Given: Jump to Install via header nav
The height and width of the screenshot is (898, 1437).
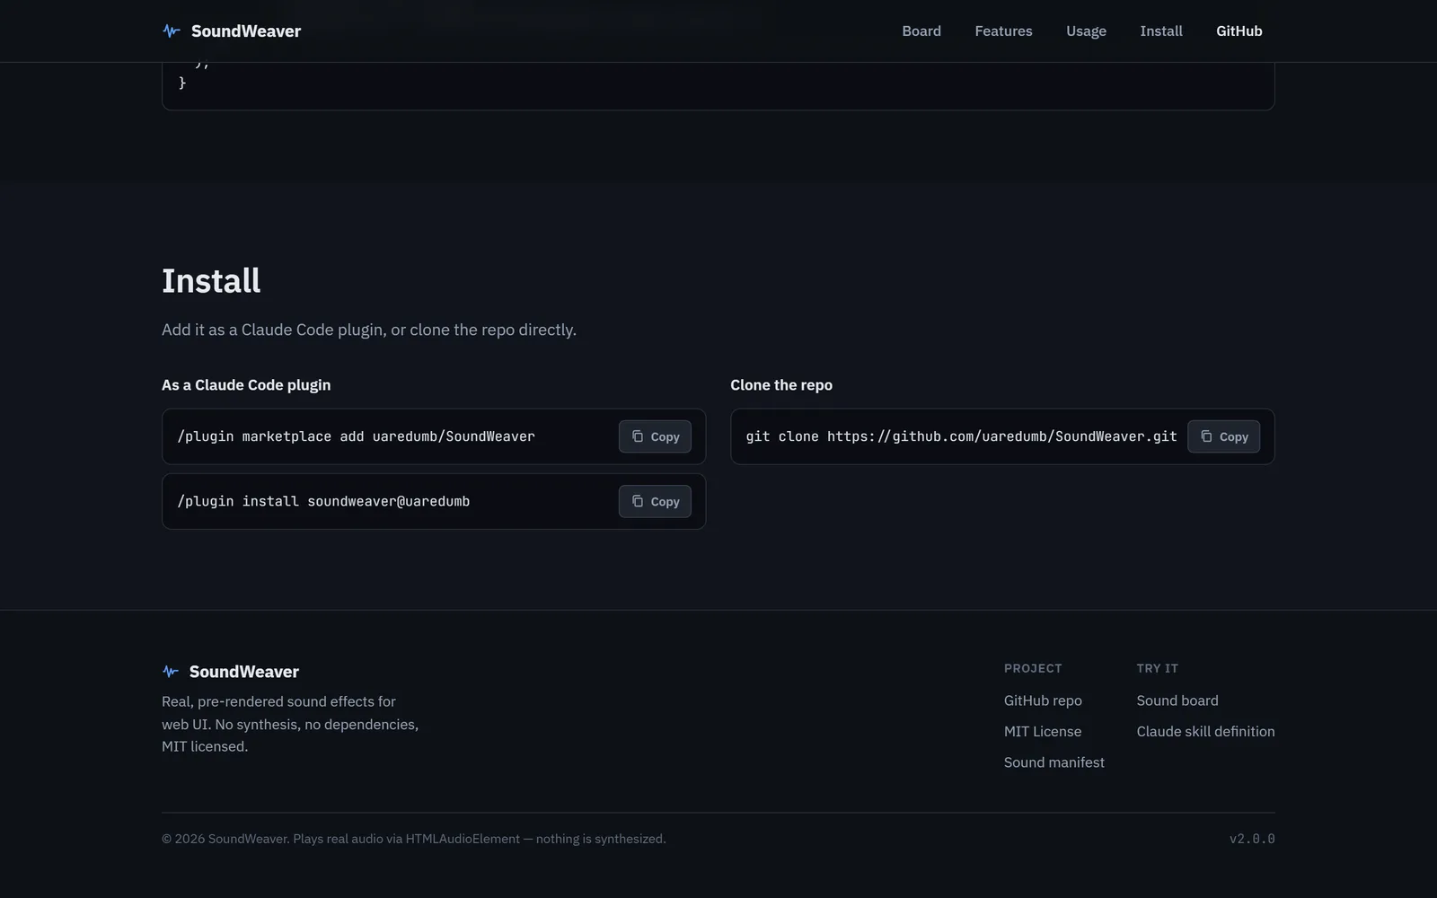Looking at the screenshot, I should 1161,31.
